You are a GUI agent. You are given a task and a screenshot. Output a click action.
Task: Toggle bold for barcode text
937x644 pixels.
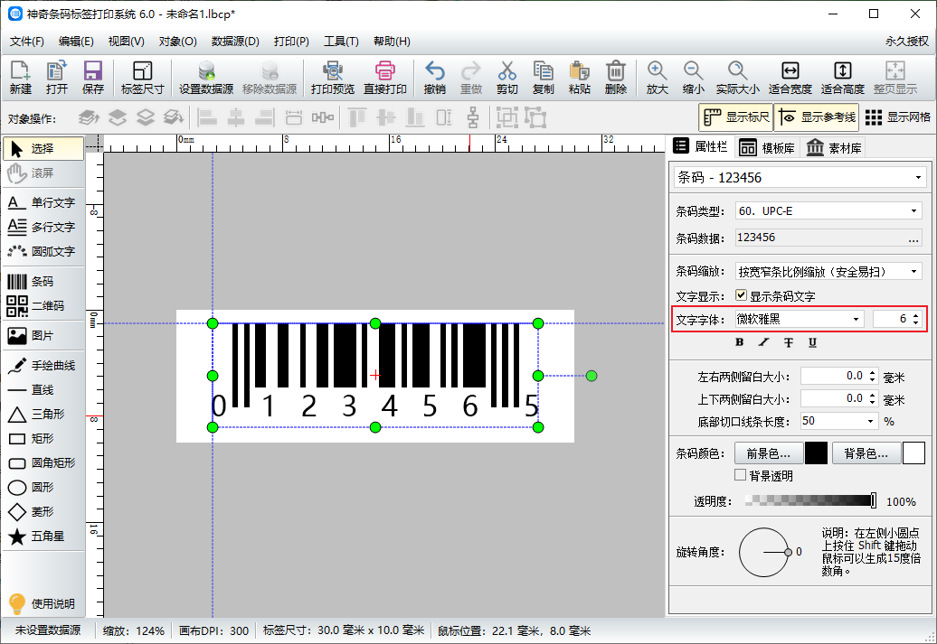(x=740, y=342)
